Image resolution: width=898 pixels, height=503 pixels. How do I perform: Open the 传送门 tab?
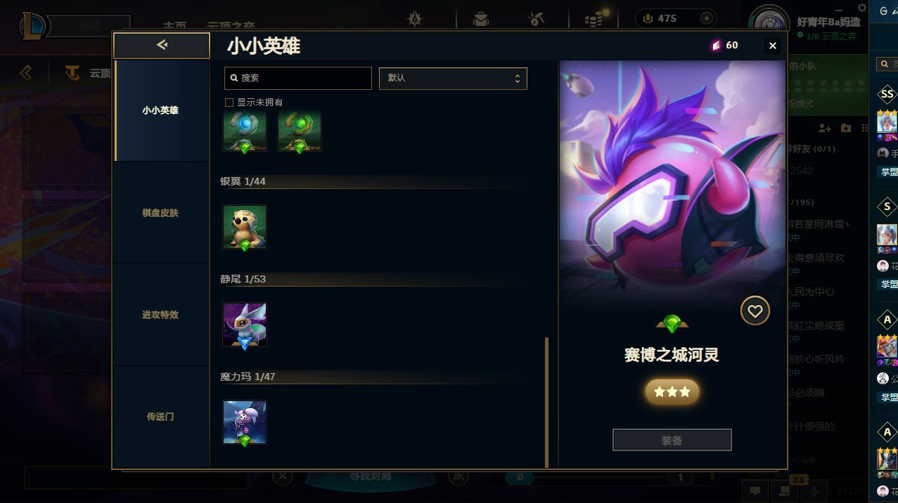click(160, 417)
